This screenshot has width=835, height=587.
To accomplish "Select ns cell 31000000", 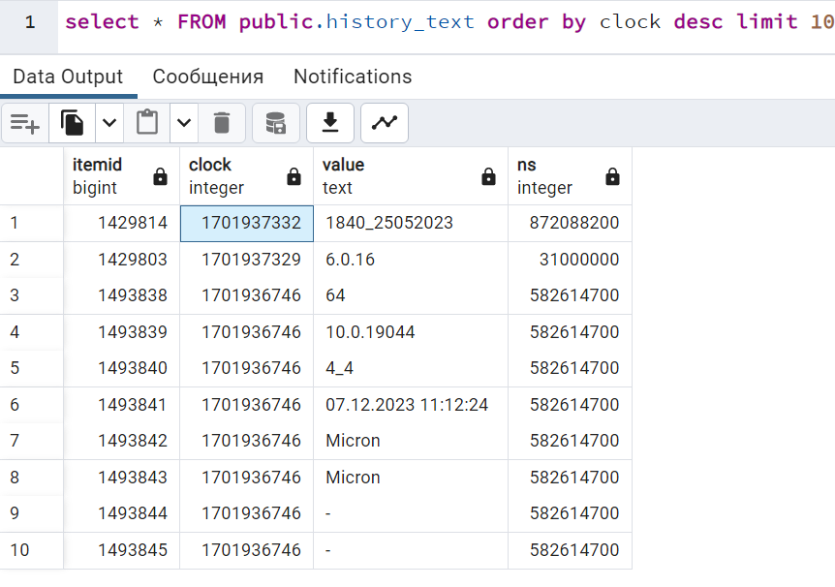I will click(570, 260).
